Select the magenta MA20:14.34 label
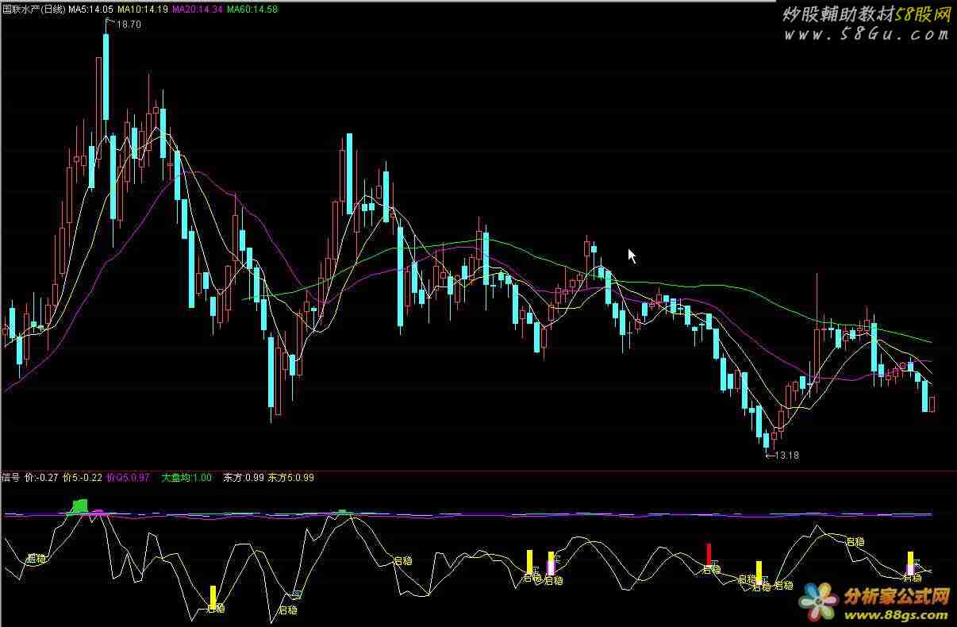Image resolution: width=957 pixels, height=627 pixels. pyautogui.click(x=197, y=10)
